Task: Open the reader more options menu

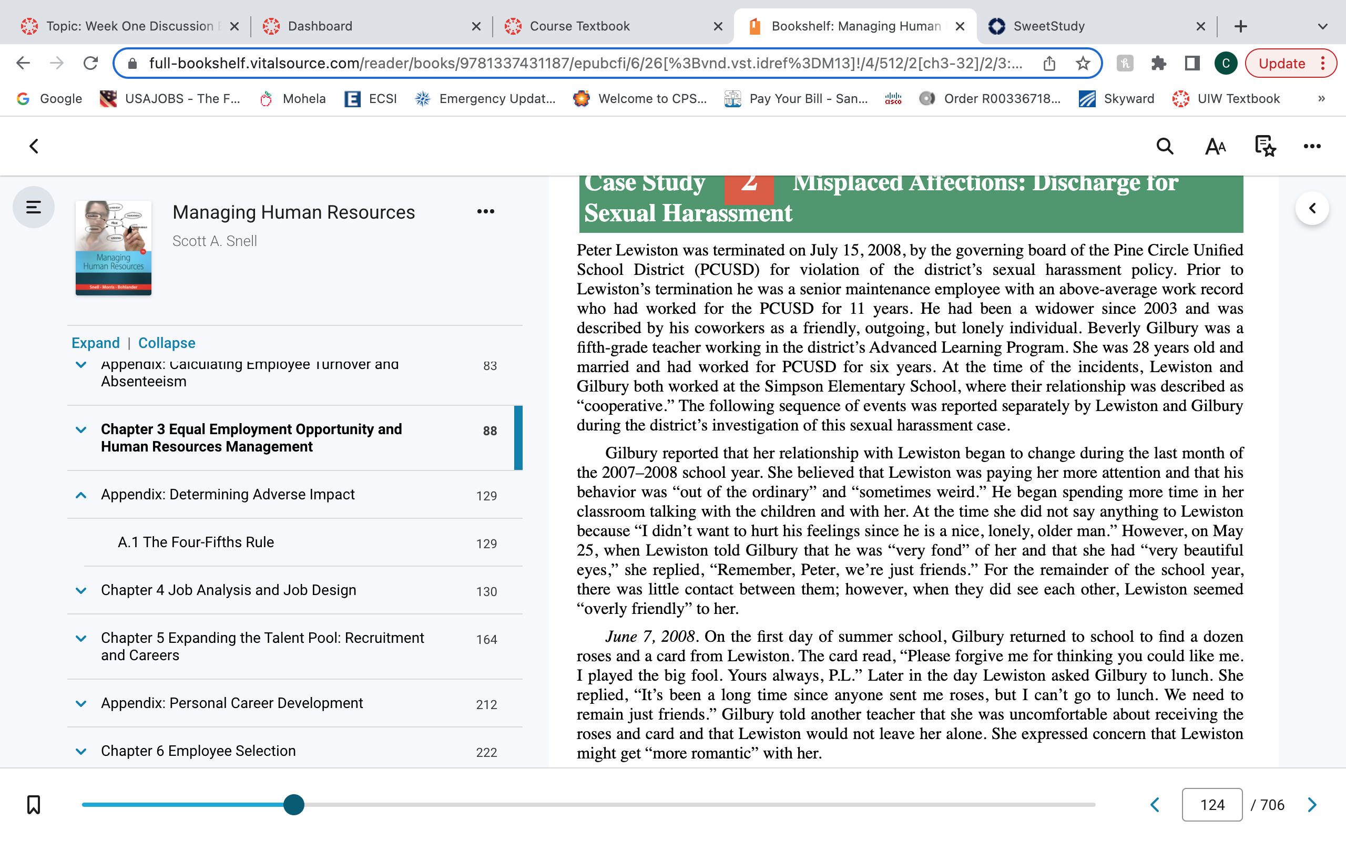Action: click(x=1312, y=146)
